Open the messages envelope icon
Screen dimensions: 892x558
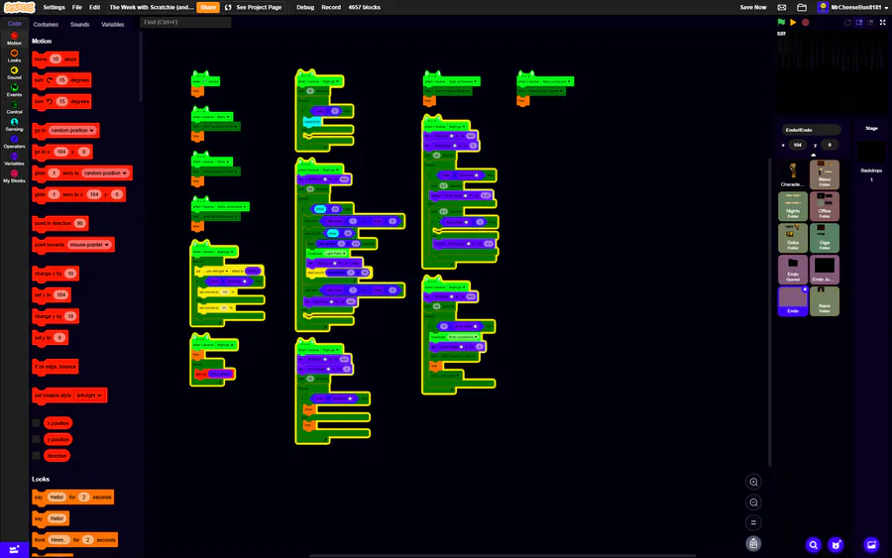tap(782, 7)
